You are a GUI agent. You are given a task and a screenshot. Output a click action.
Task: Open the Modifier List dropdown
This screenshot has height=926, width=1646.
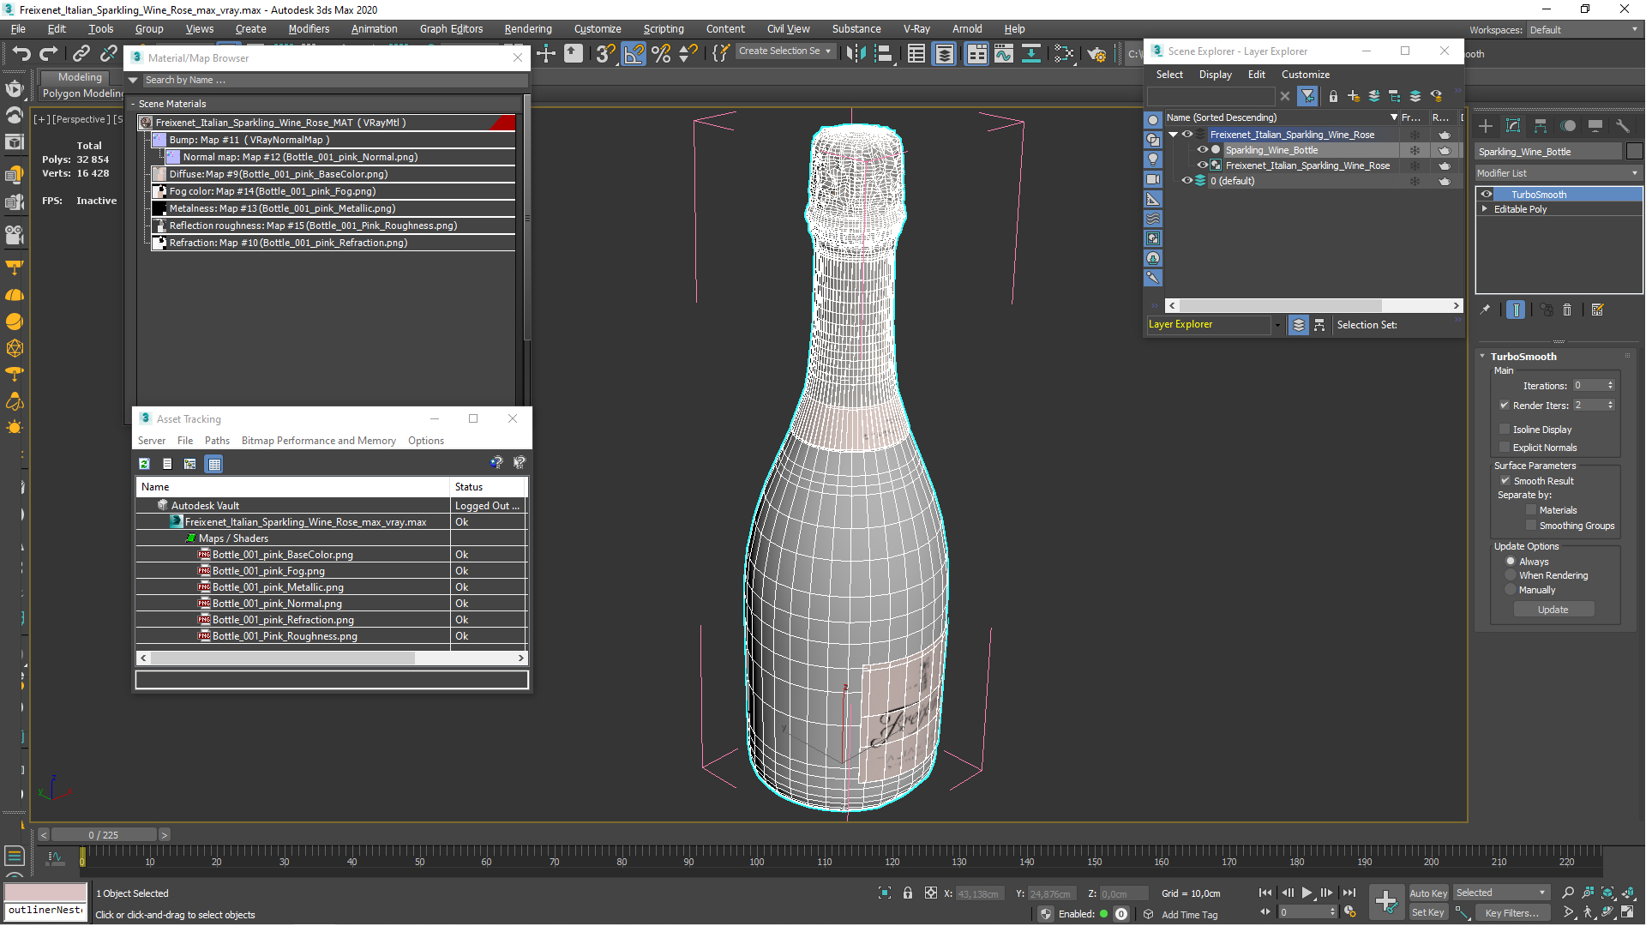click(x=1558, y=173)
